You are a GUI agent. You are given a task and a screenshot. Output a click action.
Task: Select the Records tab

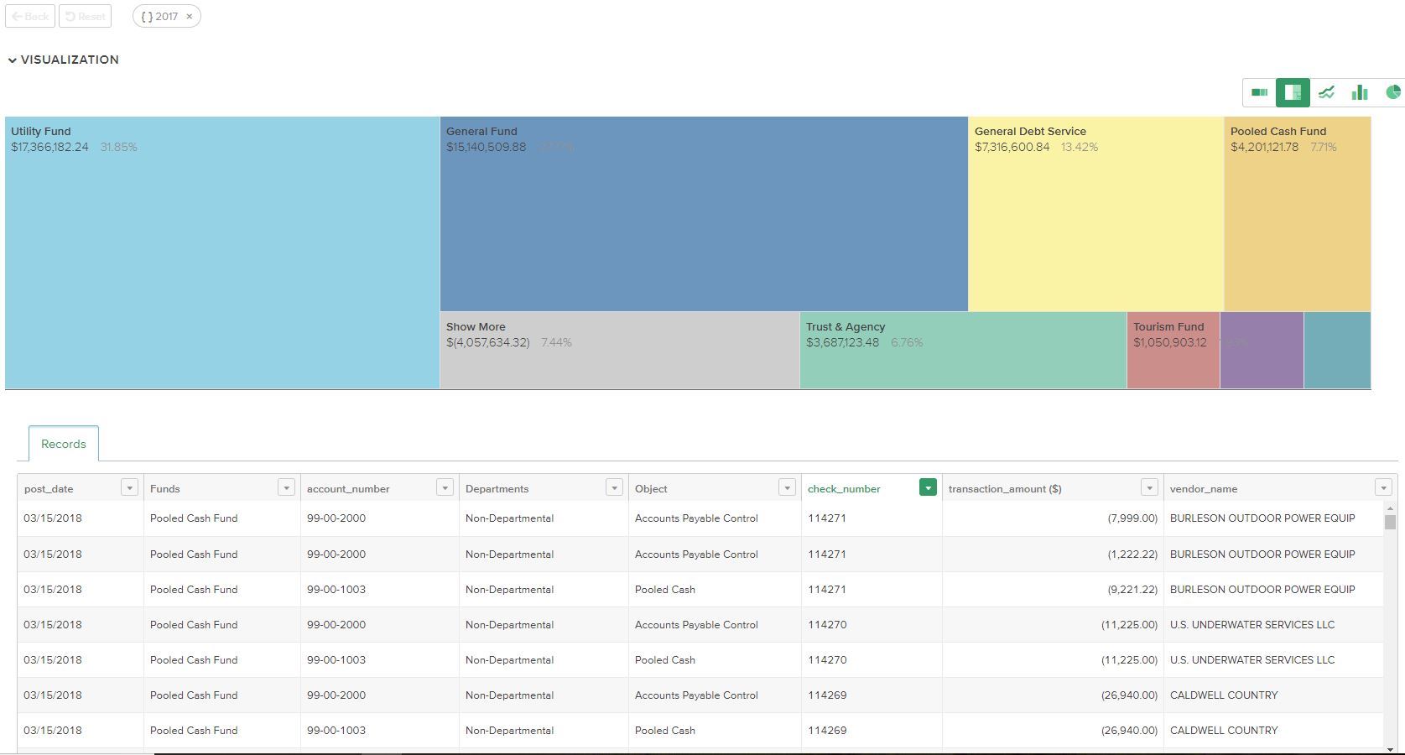coord(64,444)
